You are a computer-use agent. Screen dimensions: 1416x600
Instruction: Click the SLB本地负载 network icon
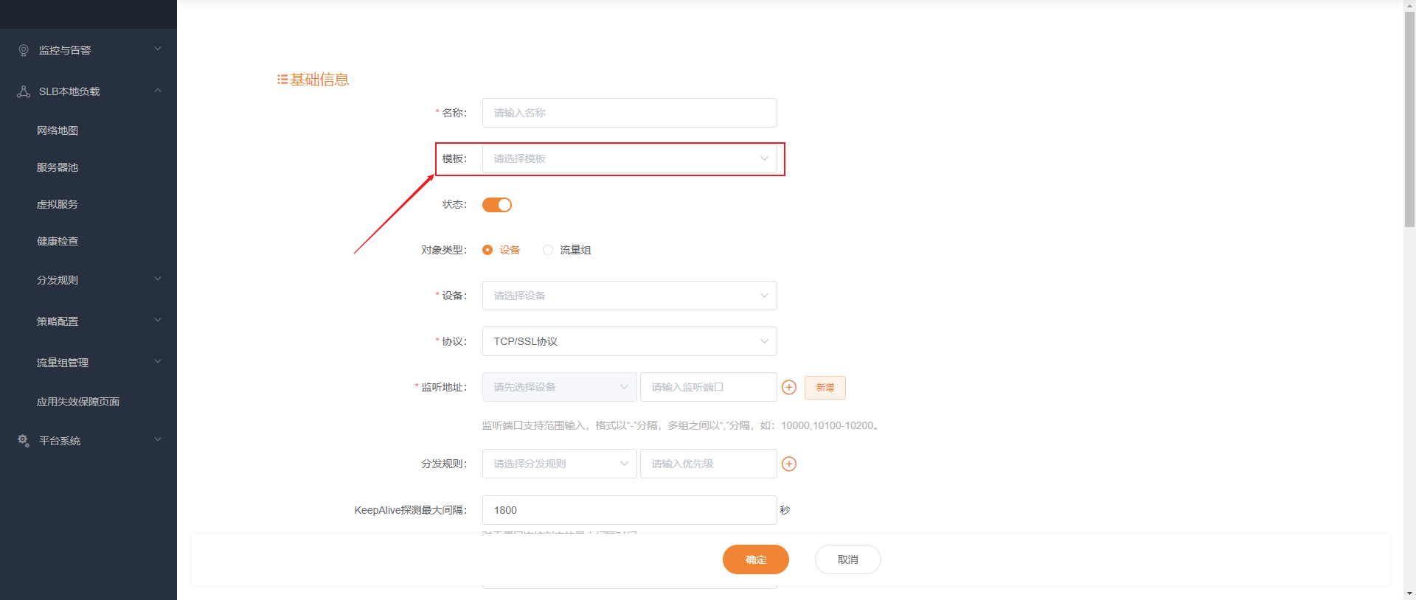[24, 91]
